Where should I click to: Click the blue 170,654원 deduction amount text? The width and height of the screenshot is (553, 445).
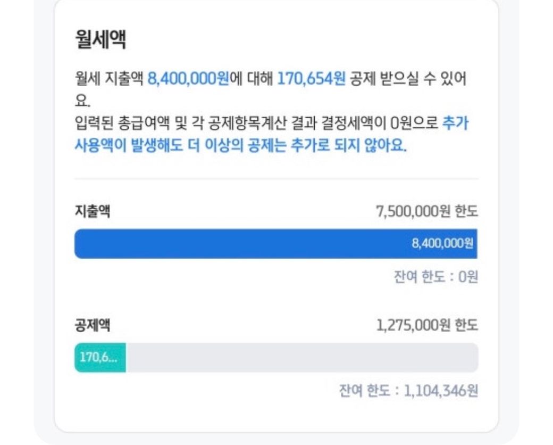point(311,79)
